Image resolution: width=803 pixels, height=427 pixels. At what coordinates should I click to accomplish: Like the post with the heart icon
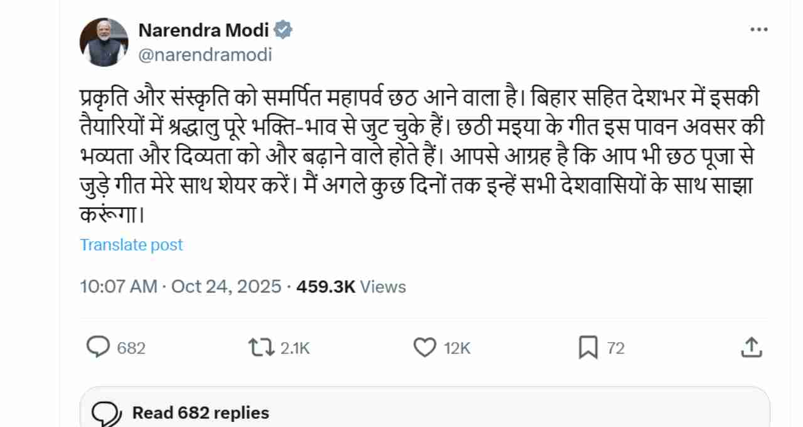click(x=425, y=347)
